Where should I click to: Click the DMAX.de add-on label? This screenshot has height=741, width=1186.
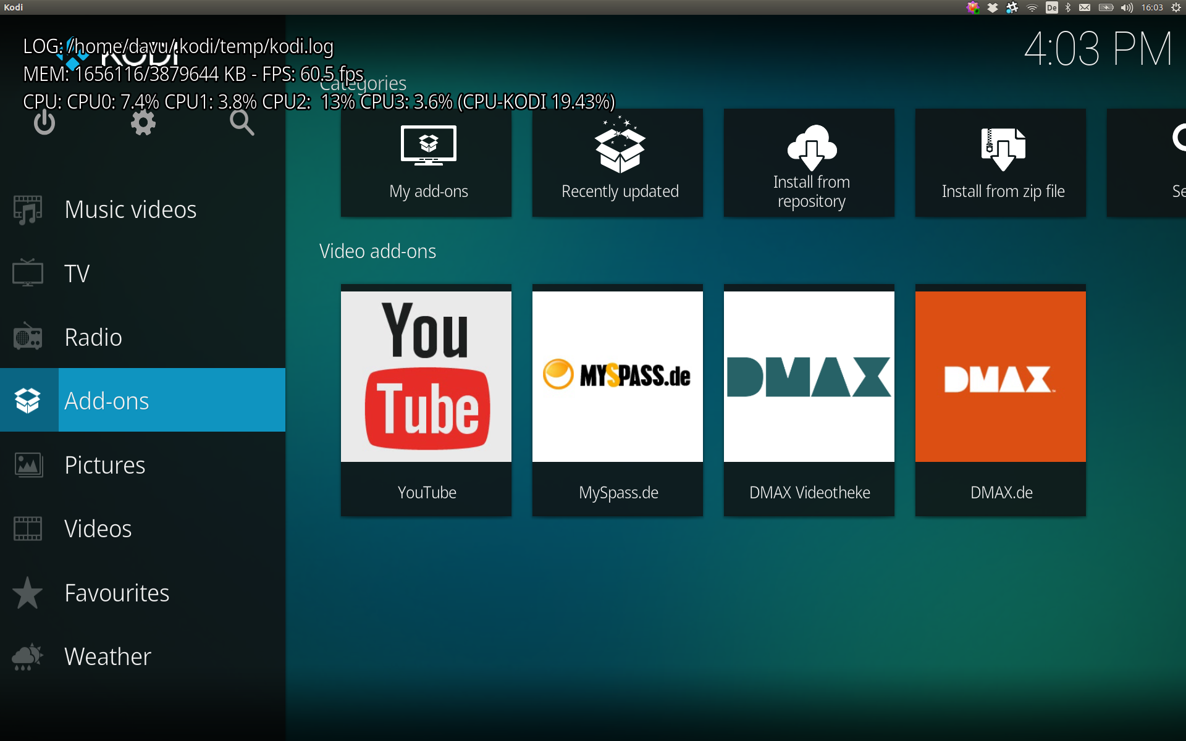click(1001, 492)
